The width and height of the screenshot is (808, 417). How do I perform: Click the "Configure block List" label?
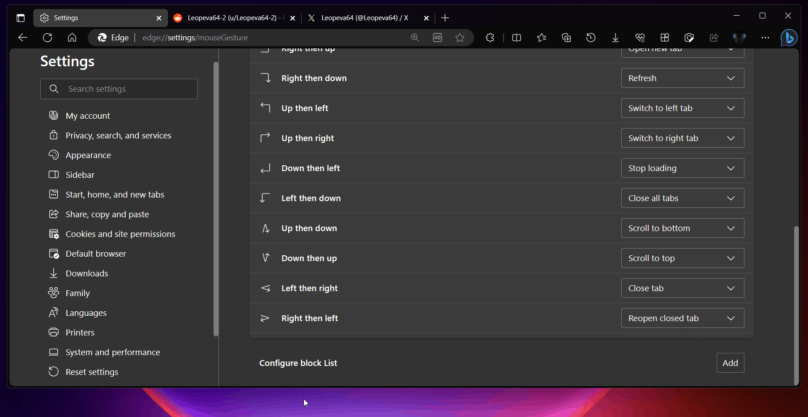pyautogui.click(x=298, y=363)
